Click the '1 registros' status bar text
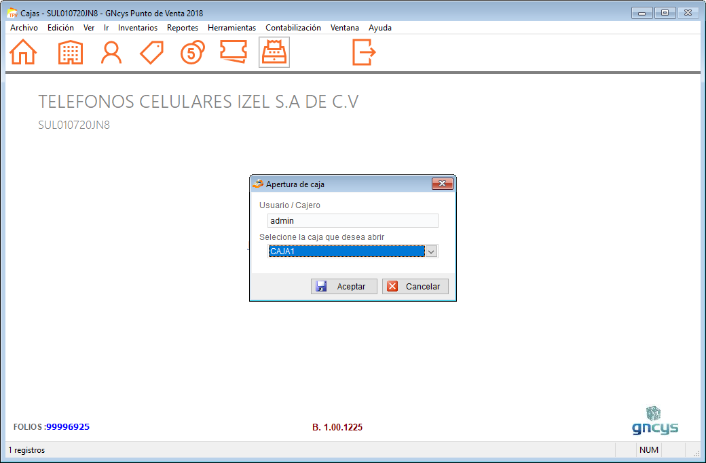Image resolution: width=706 pixels, height=463 pixels. tap(26, 450)
